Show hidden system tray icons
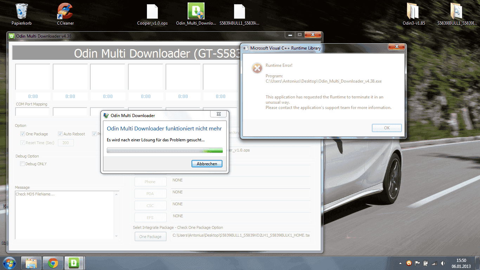Screen dimensions: 480x270 click(401, 263)
